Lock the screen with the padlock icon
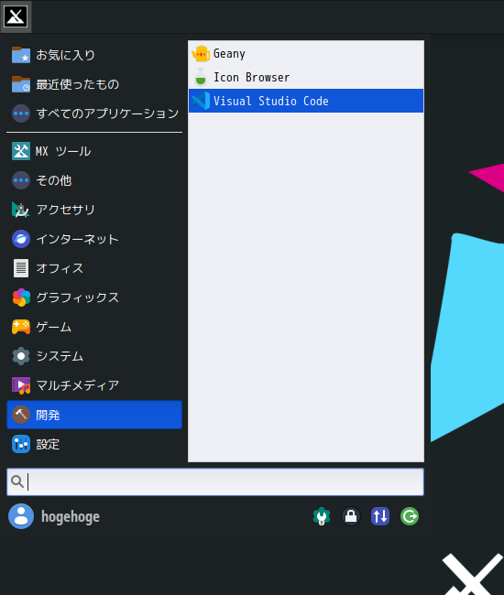Viewport: 504px width, 595px height. click(x=351, y=516)
